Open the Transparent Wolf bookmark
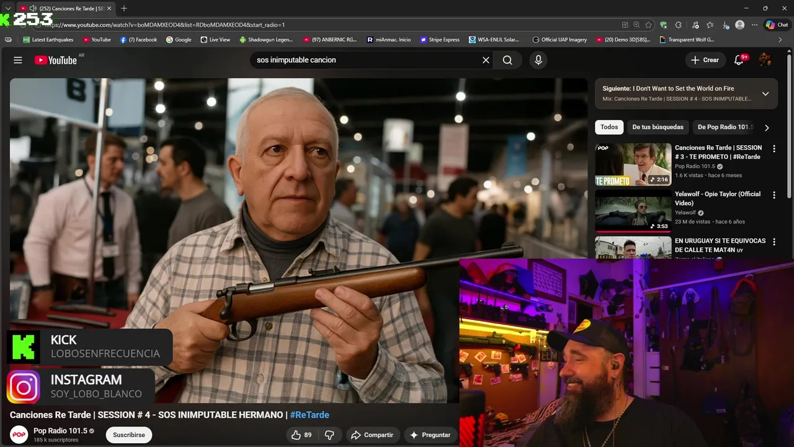Screen dimensions: 794x447 (687, 40)
